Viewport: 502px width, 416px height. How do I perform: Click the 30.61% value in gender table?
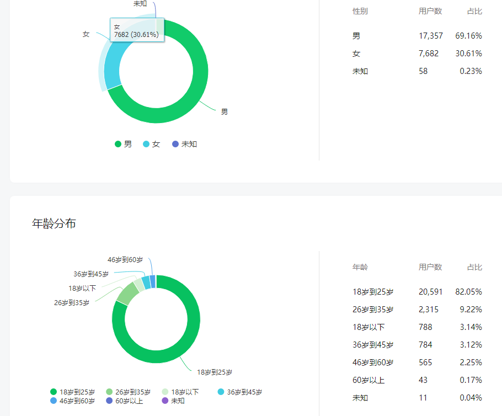point(469,54)
